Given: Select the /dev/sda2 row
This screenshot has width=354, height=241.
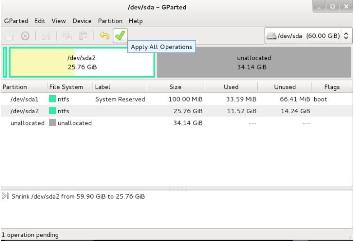Looking at the screenshot, I should tap(177, 111).
